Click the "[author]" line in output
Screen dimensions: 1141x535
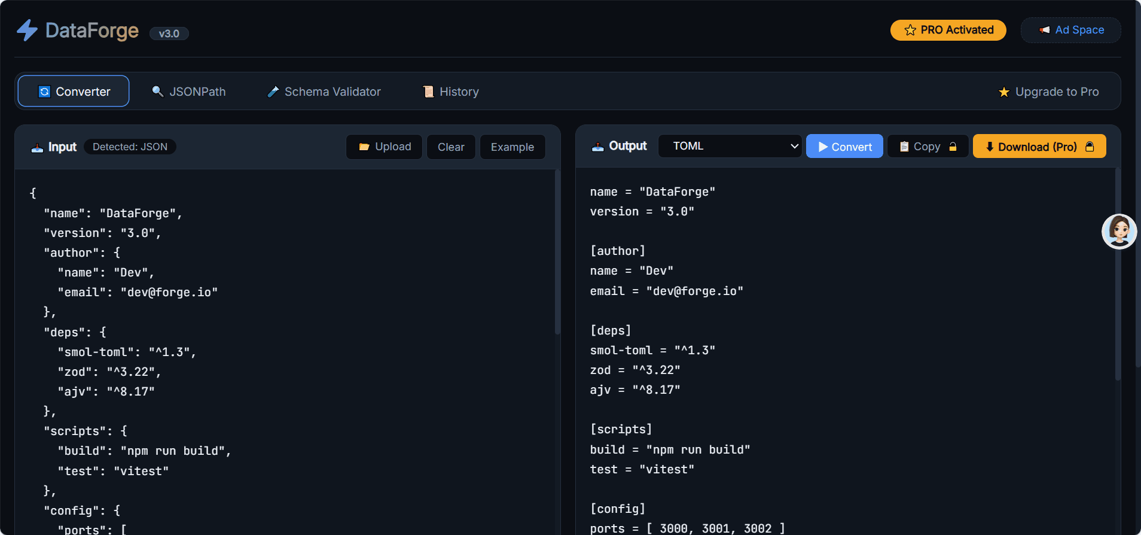point(618,251)
